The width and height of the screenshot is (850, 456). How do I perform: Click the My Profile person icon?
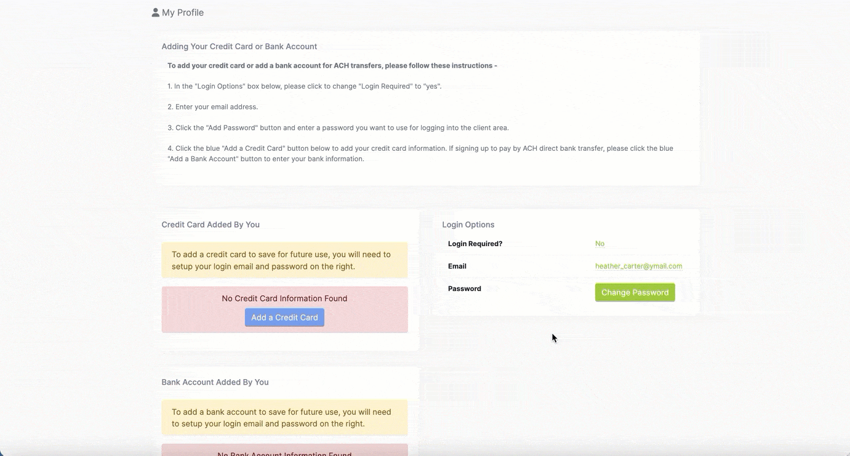[156, 12]
